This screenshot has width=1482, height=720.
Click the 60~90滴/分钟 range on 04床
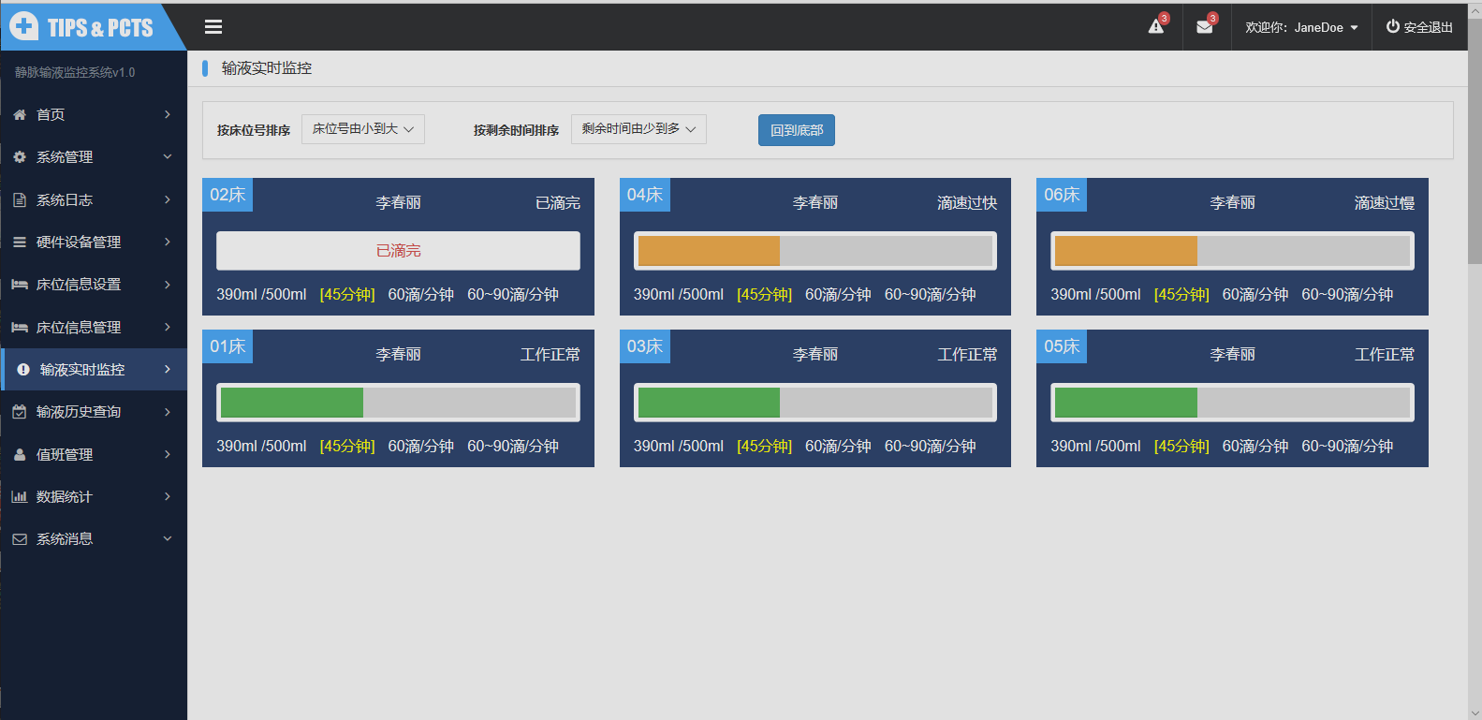coord(931,295)
